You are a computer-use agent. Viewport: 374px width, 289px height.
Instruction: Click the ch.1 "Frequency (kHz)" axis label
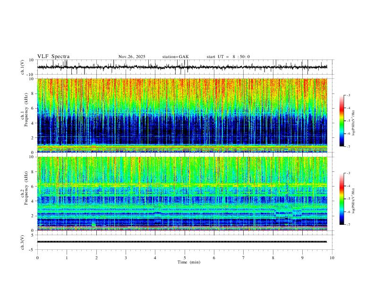click(x=26, y=110)
